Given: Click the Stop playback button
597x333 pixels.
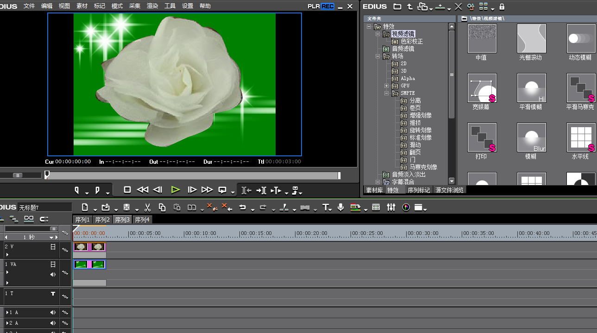Looking at the screenshot, I should pyautogui.click(x=127, y=190).
